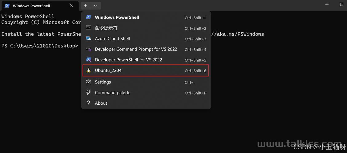This screenshot has width=347, height=153.
Task: Click the Azure Cloud Shell cloud icon
Action: tap(89, 38)
